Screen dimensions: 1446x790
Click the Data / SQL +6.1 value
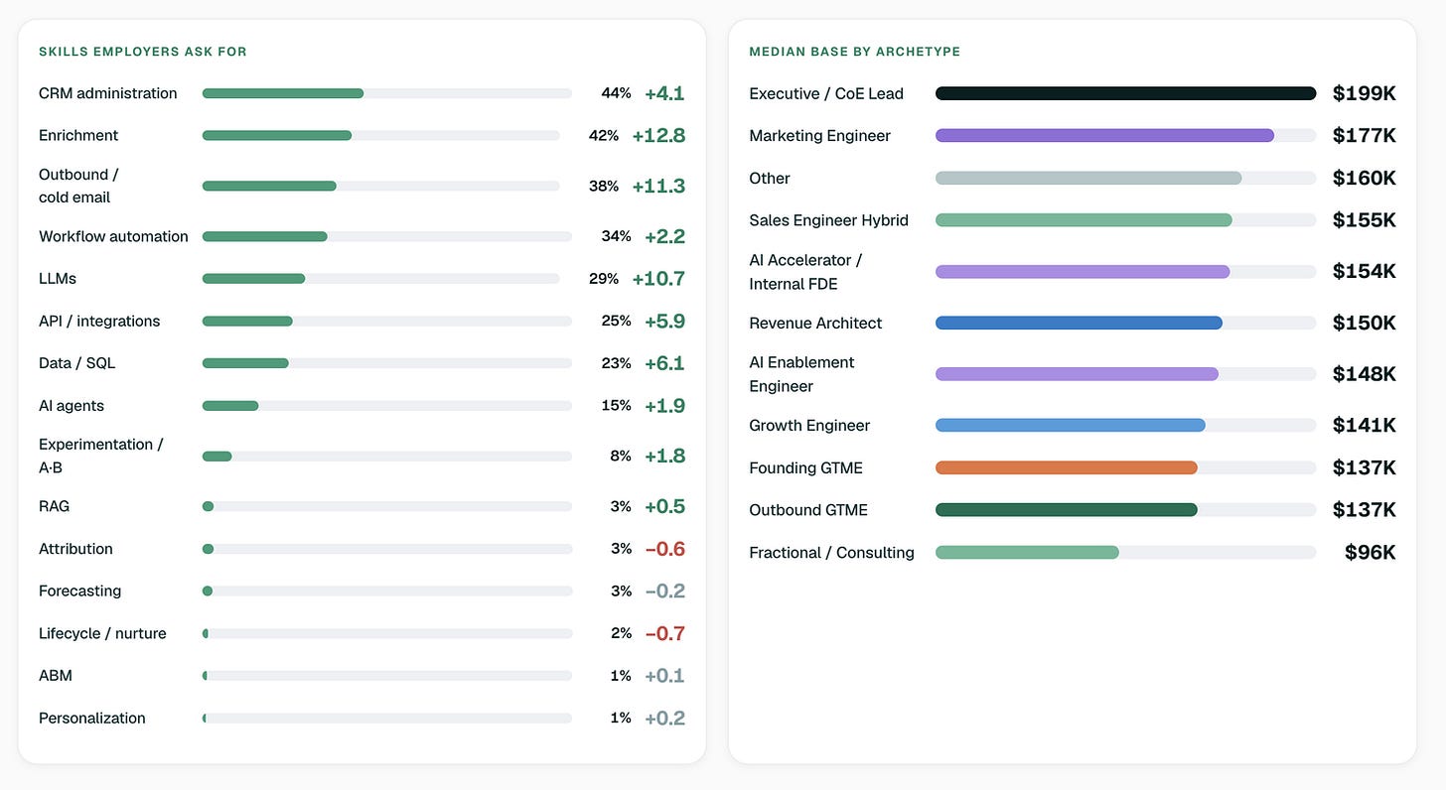[x=664, y=363]
